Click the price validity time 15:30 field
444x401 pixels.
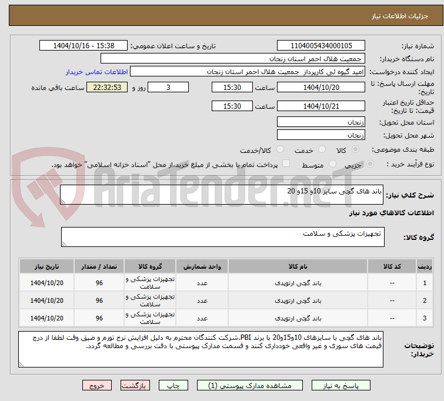point(232,106)
